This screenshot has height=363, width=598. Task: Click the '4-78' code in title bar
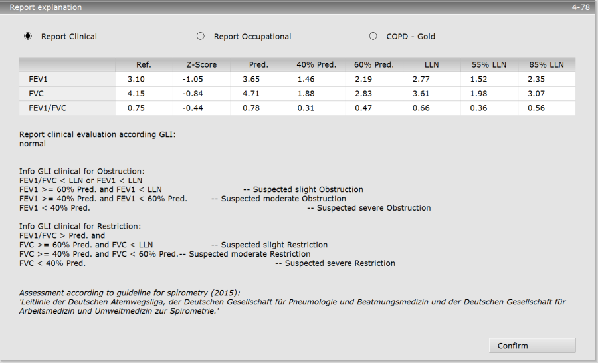point(581,7)
